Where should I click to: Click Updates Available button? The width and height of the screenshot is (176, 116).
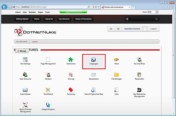point(73,12)
